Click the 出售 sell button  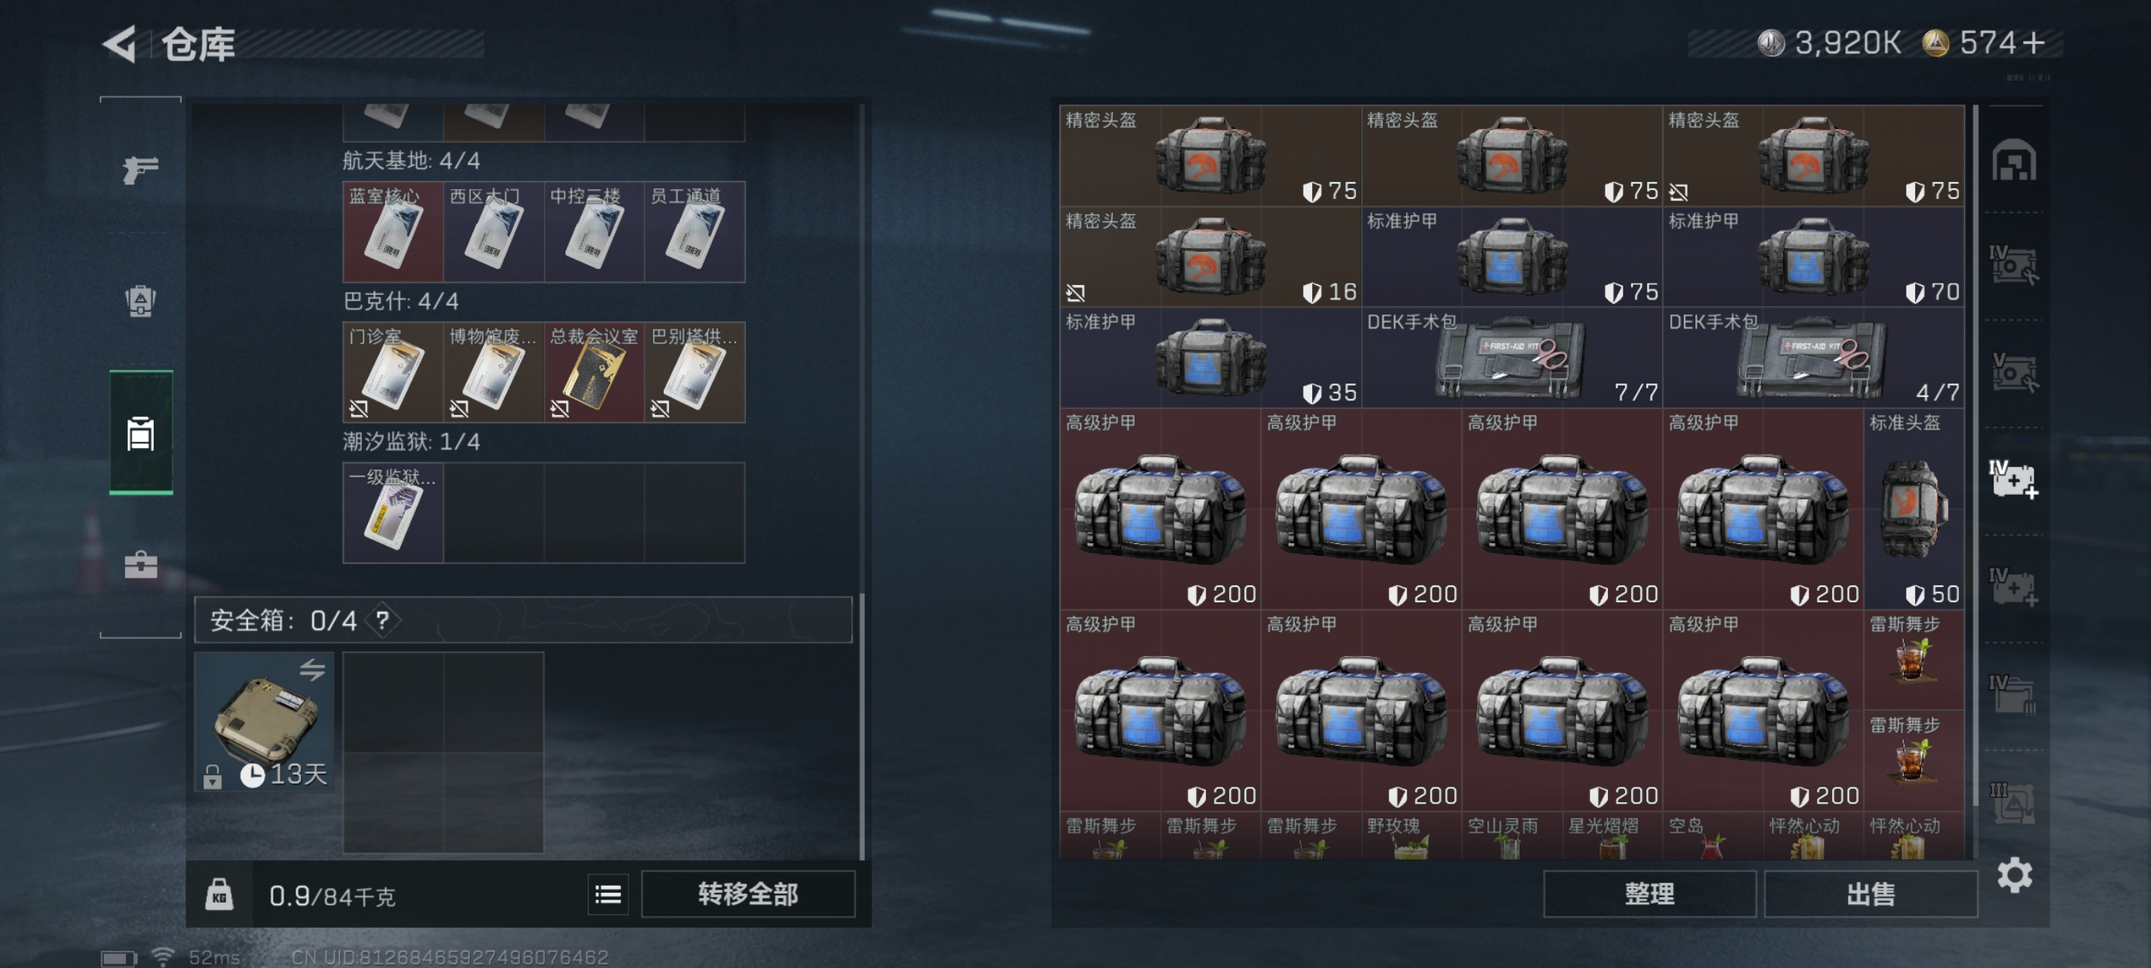click(1871, 894)
